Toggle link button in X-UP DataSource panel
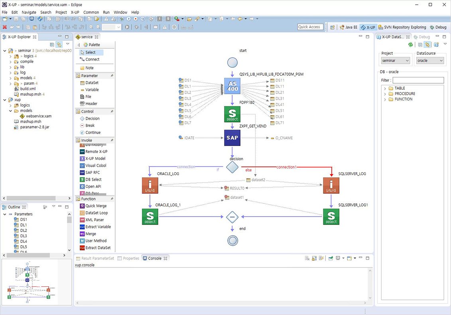The width and height of the screenshot is (451, 315). point(427,45)
